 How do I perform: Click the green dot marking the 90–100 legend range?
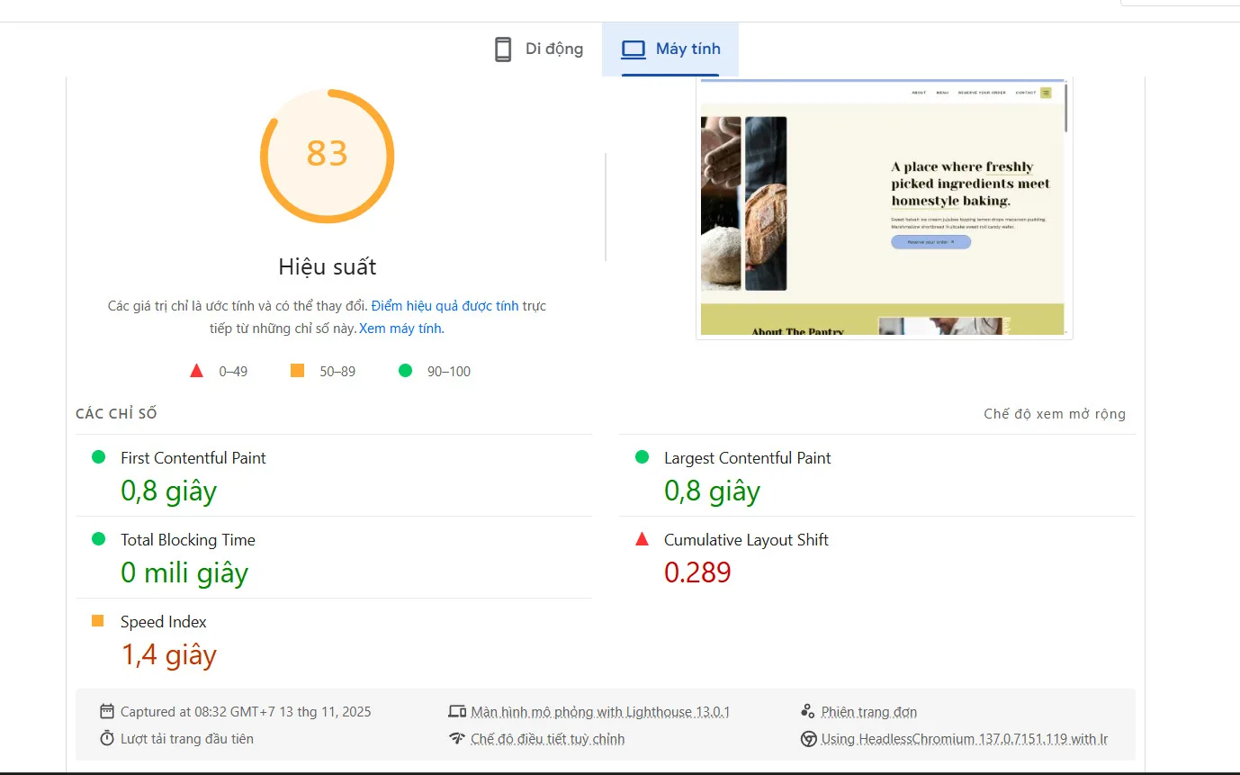click(x=405, y=370)
